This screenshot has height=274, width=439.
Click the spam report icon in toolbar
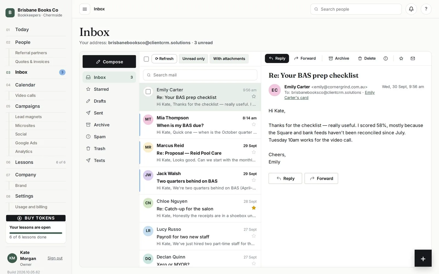coord(385,58)
